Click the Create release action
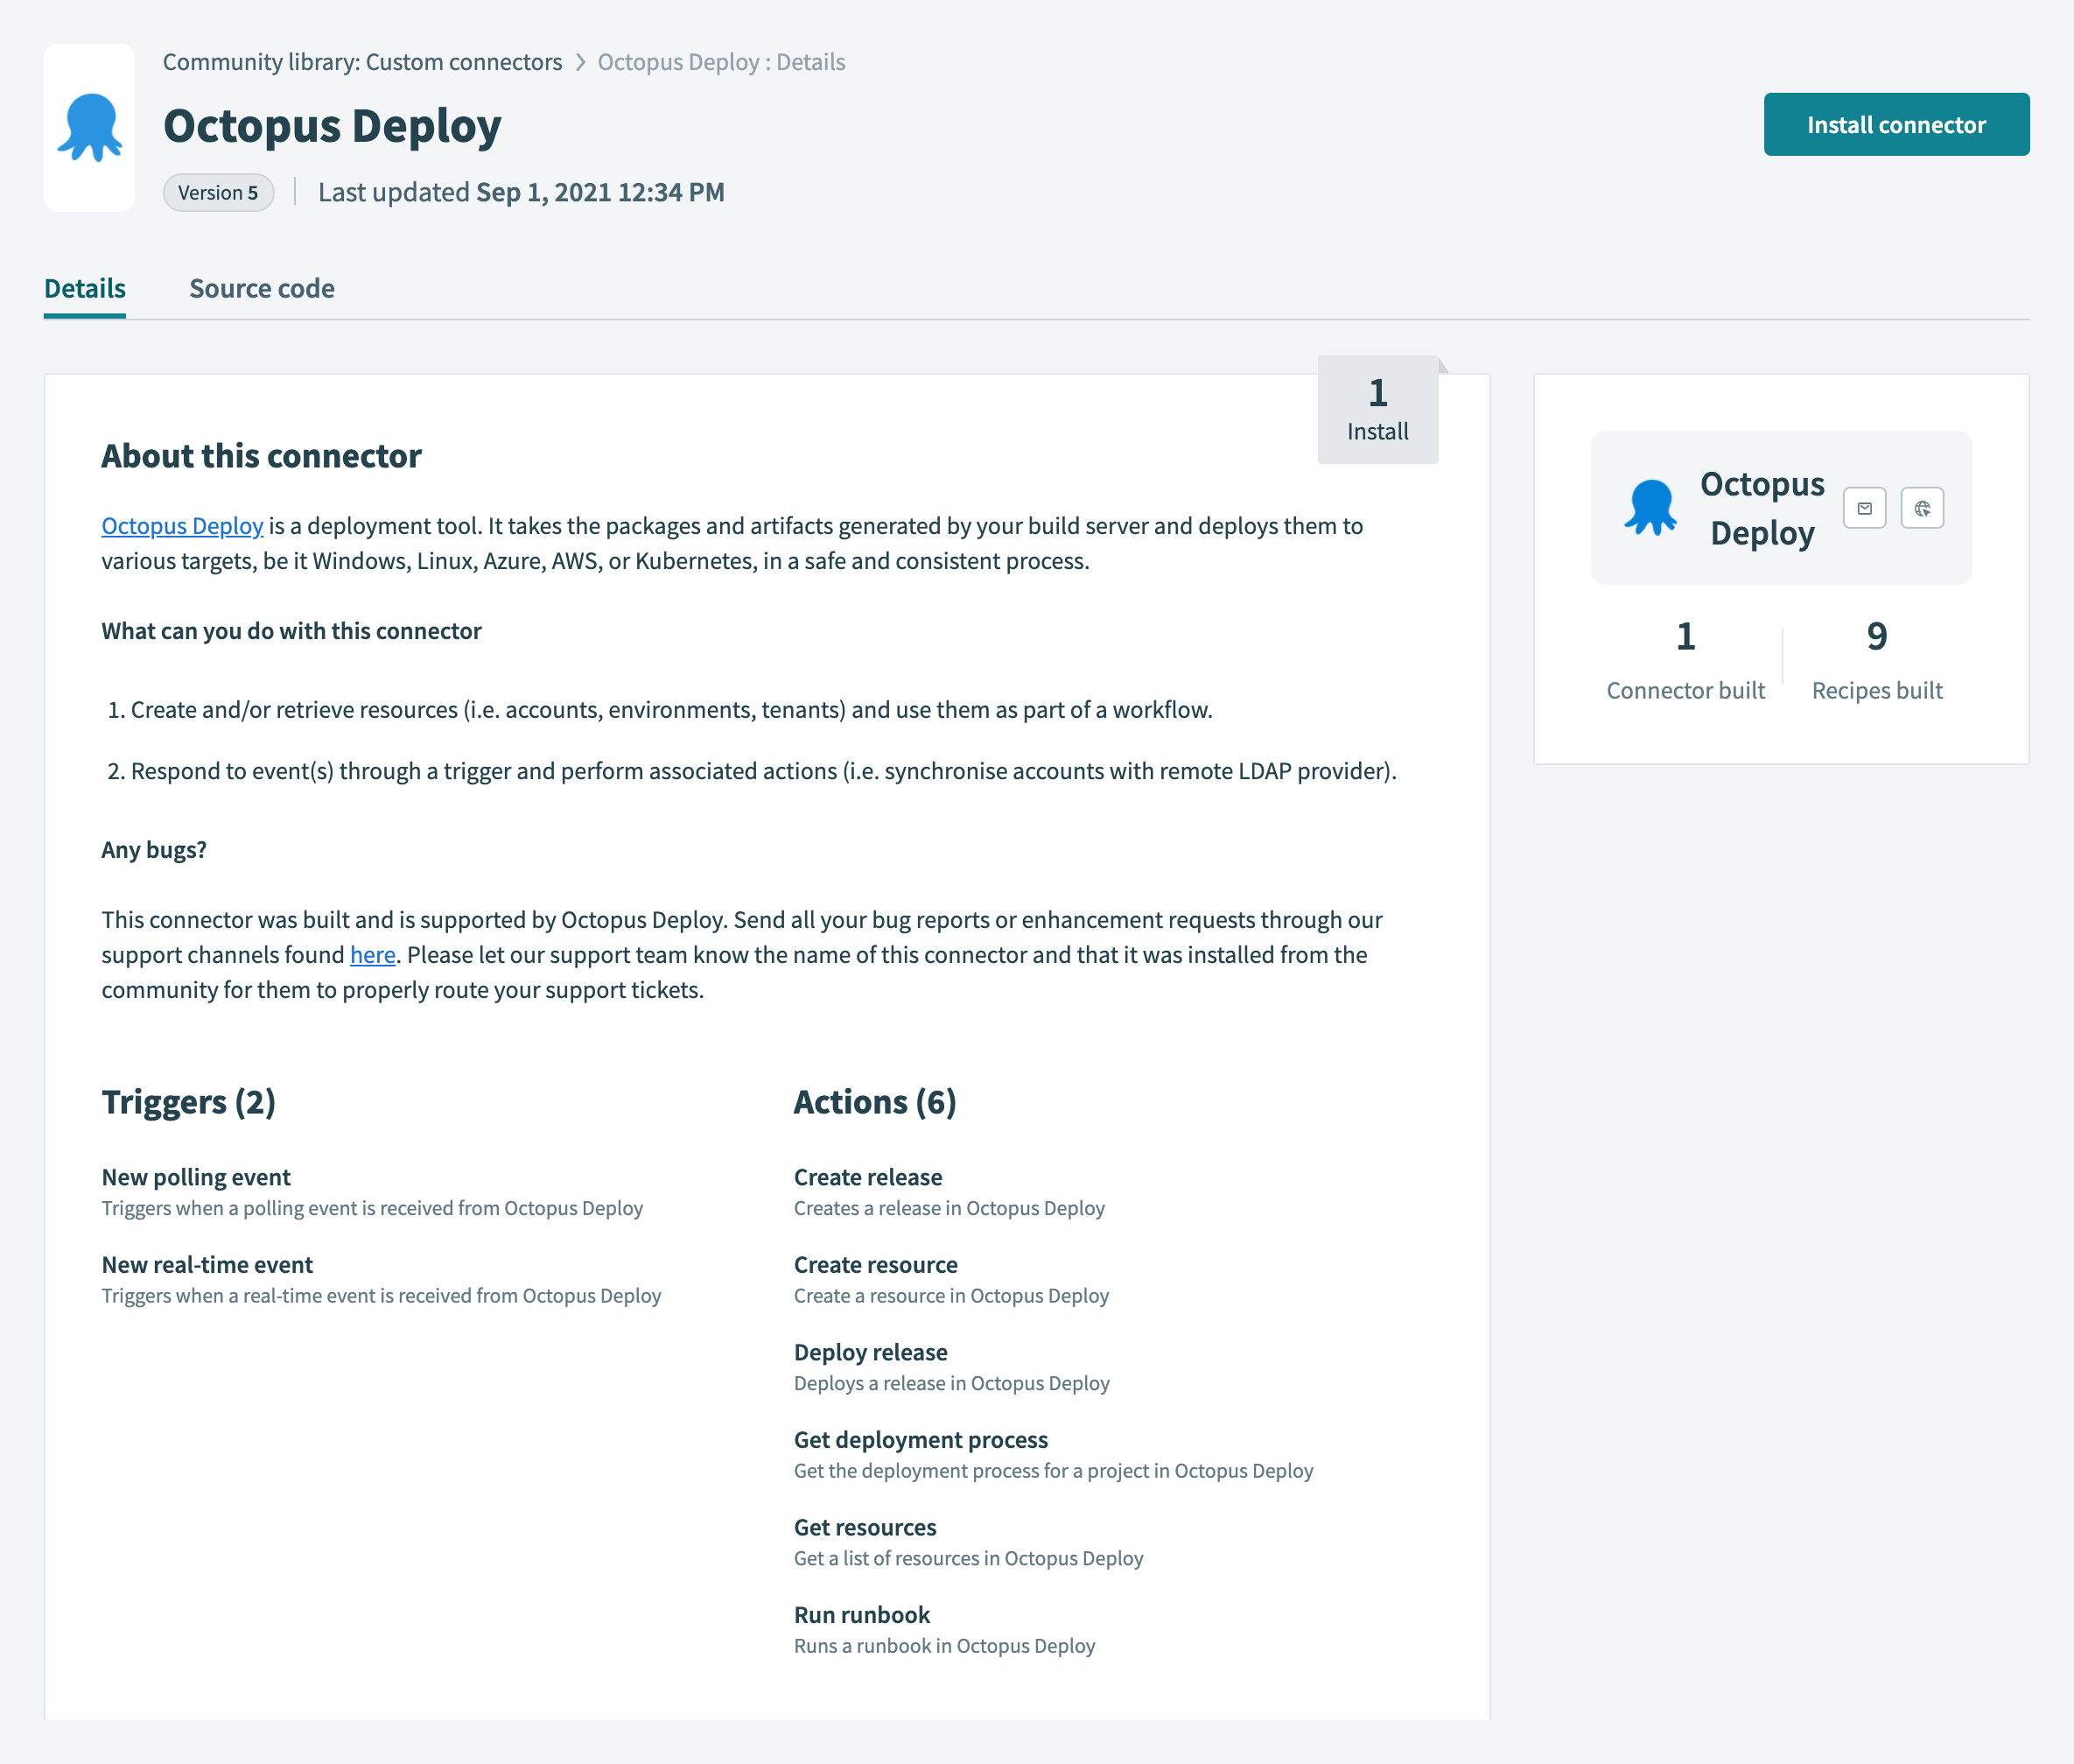 click(867, 1177)
